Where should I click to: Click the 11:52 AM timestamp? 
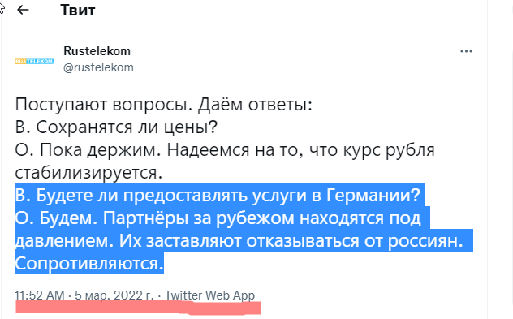coord(40,295)
